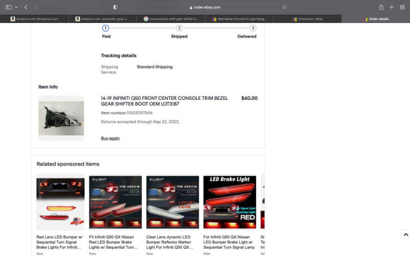Show the tab overview grid
The height and width of the screenshot is (256, 410).
(x=402, y=7)
